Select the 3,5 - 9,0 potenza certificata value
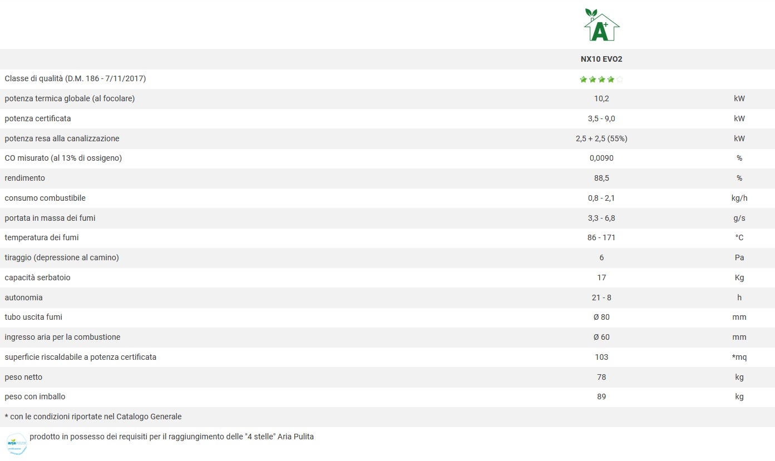 coord(601,118)
